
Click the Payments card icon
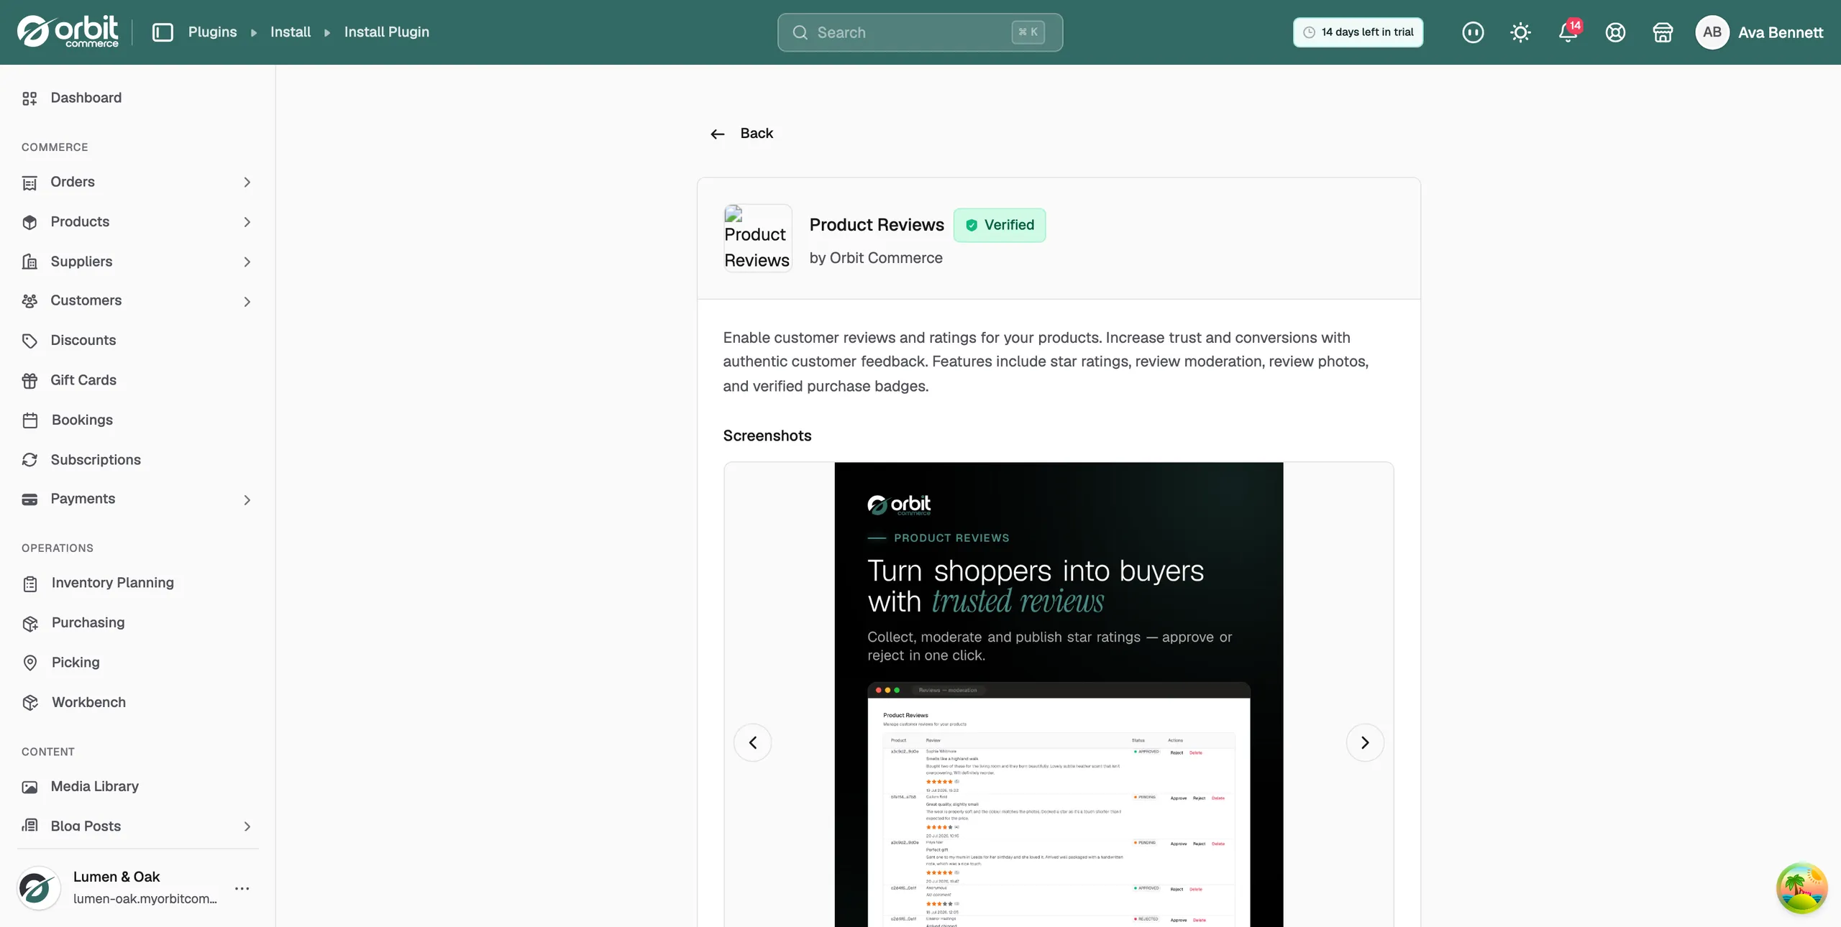tap(29, 499)
